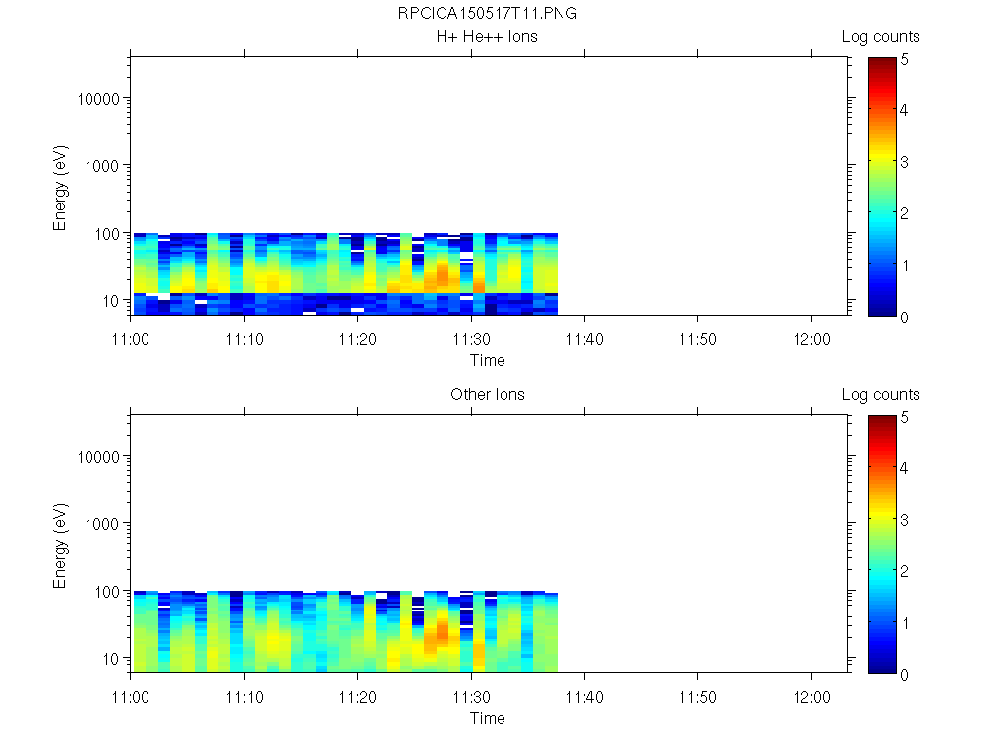The width and height of the screenshot is (1007, 755).
Task: Click the 1000 energy tick of the Other Ions plot
Action: point(102,524)
